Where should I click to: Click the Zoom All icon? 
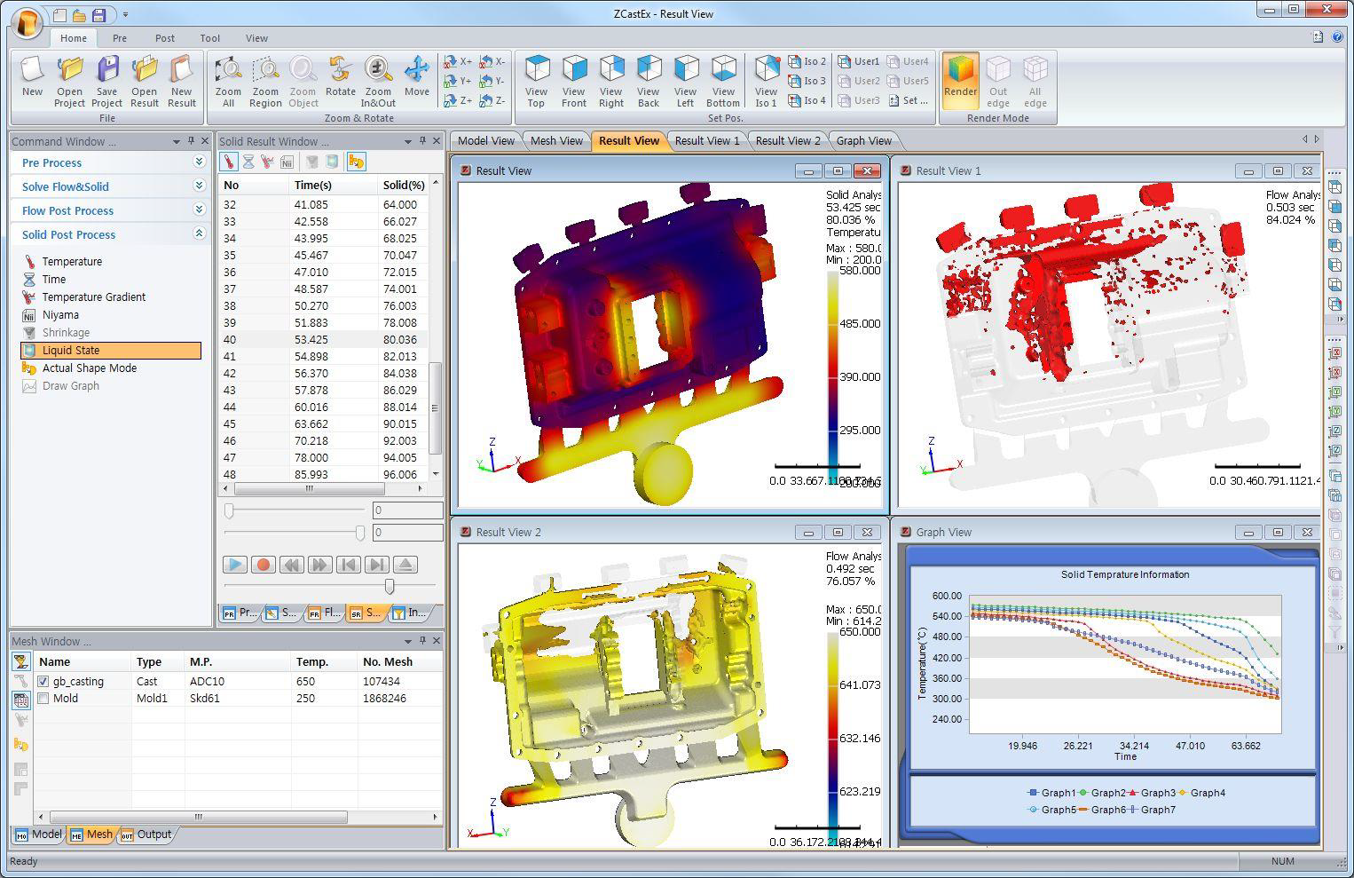point(228,81)
